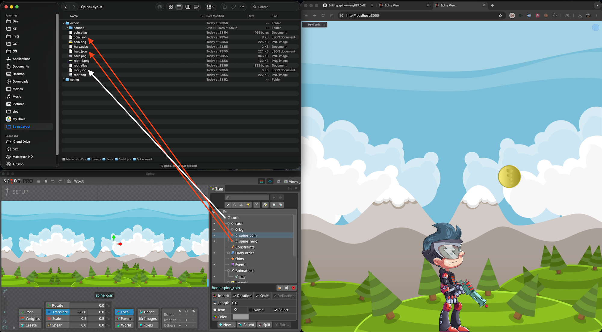
Task: Expand the Draw order tree node
Action: pos(228,253)
